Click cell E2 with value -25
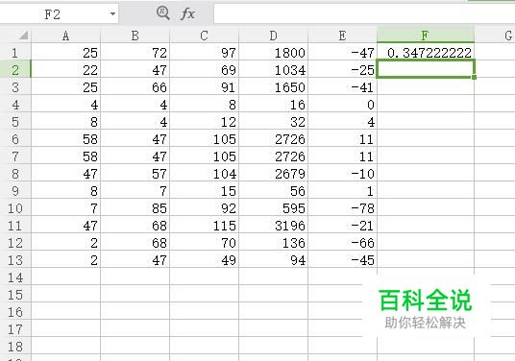 coord(343,69)
